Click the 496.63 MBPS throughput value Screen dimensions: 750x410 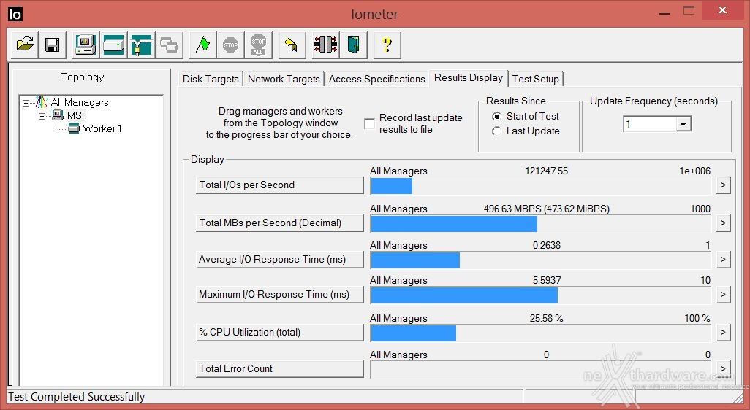coord(546,209)
